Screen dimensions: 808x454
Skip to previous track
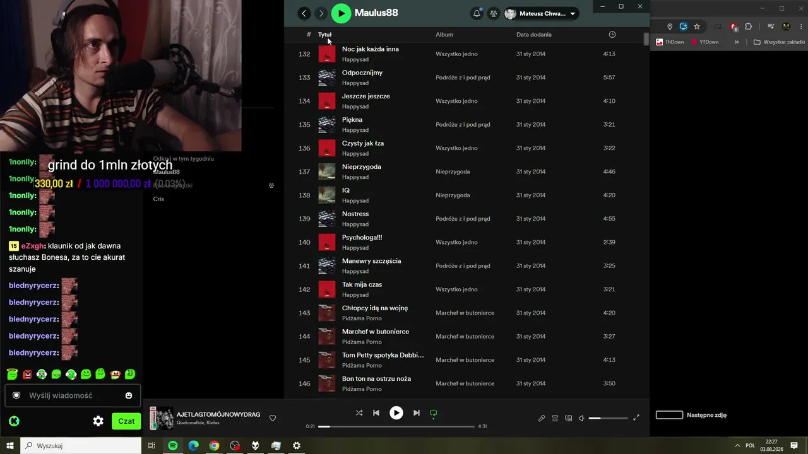click(376, 413)
